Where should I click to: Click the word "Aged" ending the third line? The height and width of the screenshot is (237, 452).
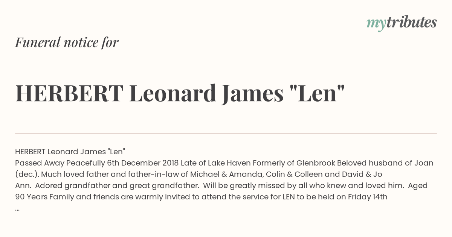coord(418,185)
